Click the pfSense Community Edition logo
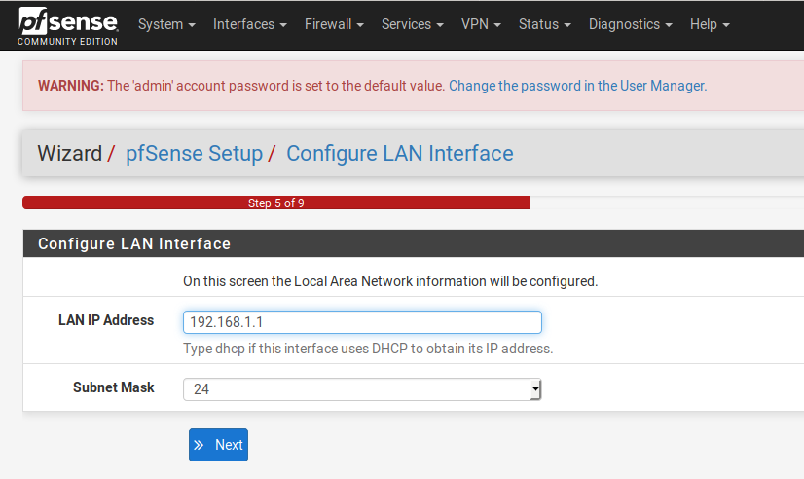The height and width of the screenshot is (479, 804). 68,26
